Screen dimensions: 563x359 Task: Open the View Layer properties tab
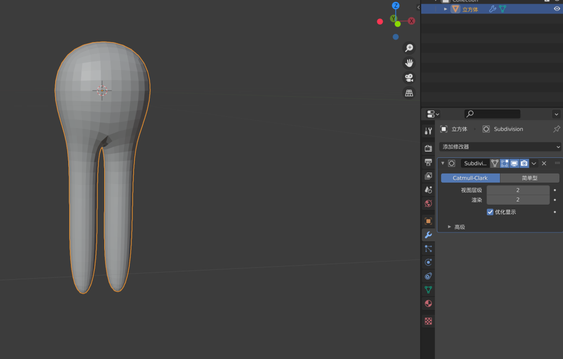428,176
